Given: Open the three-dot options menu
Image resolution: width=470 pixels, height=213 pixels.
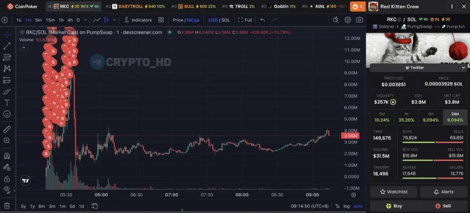Looking at the screenshot, I should pos(452,6).
